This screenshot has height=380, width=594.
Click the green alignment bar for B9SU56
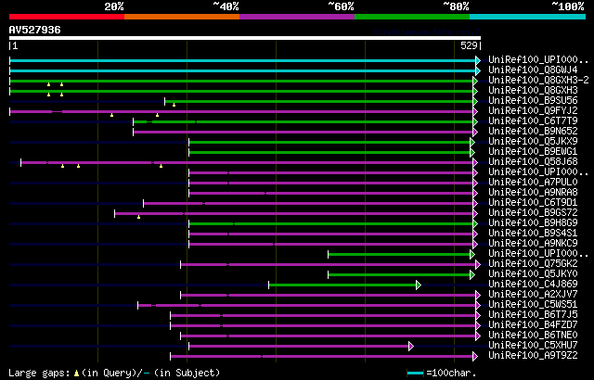(319, 101)
